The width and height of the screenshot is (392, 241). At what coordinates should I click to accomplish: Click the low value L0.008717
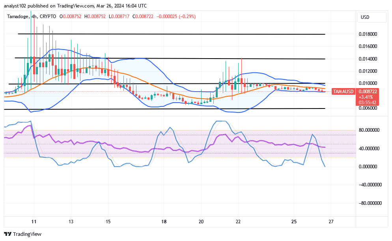click(119, 17)
